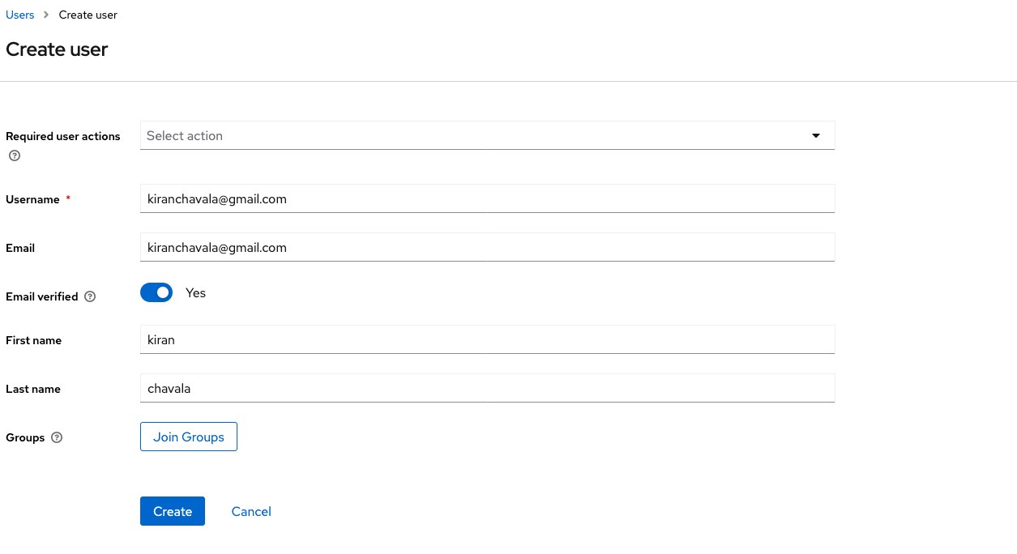The image size is (1017, 554).
Task: Expand the Select action dropdown arrow
Action: click(x=816, y=136)
